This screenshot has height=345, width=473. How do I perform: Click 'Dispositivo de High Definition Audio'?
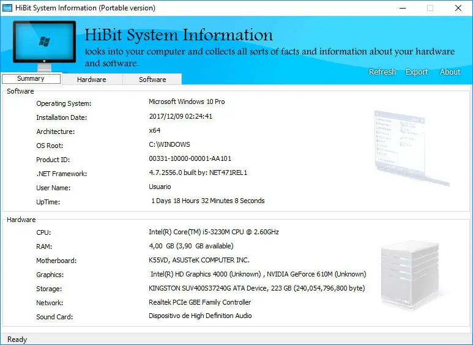[x=200, y=316]
